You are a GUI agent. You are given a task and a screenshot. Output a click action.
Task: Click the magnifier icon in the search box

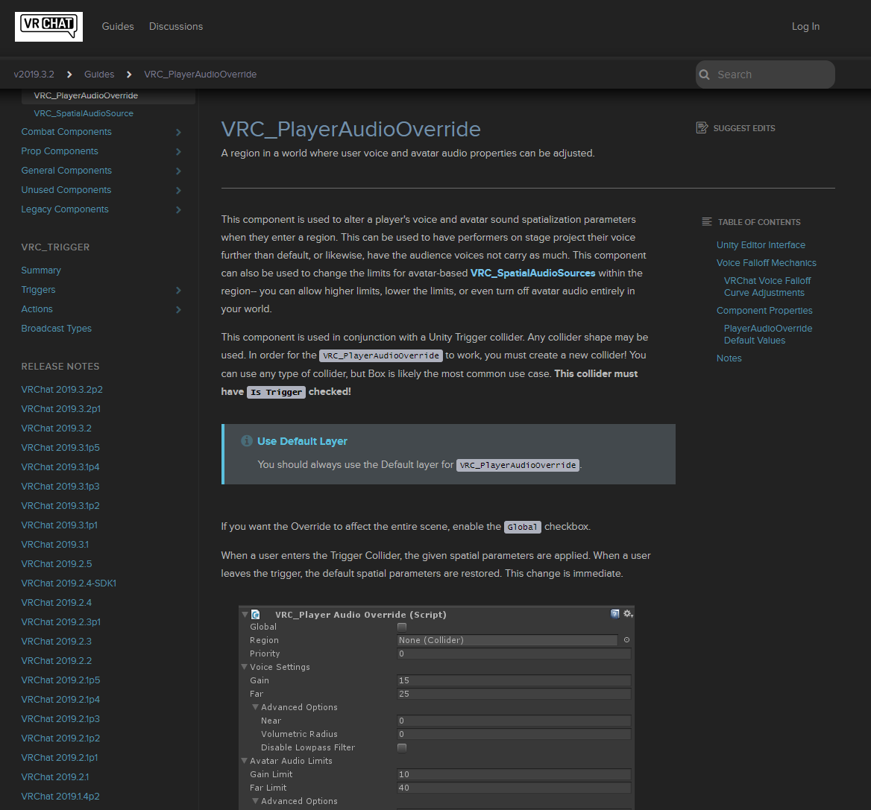705,75
